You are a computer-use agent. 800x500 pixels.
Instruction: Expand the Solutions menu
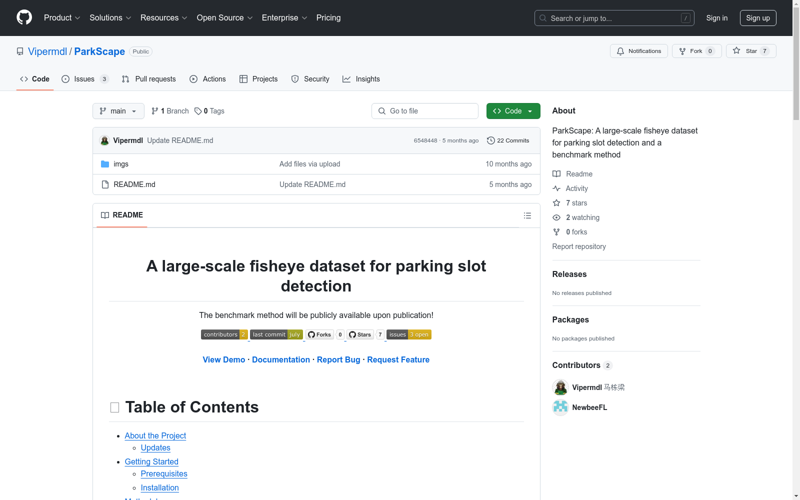pyautogui.click(x=110, y=17)
